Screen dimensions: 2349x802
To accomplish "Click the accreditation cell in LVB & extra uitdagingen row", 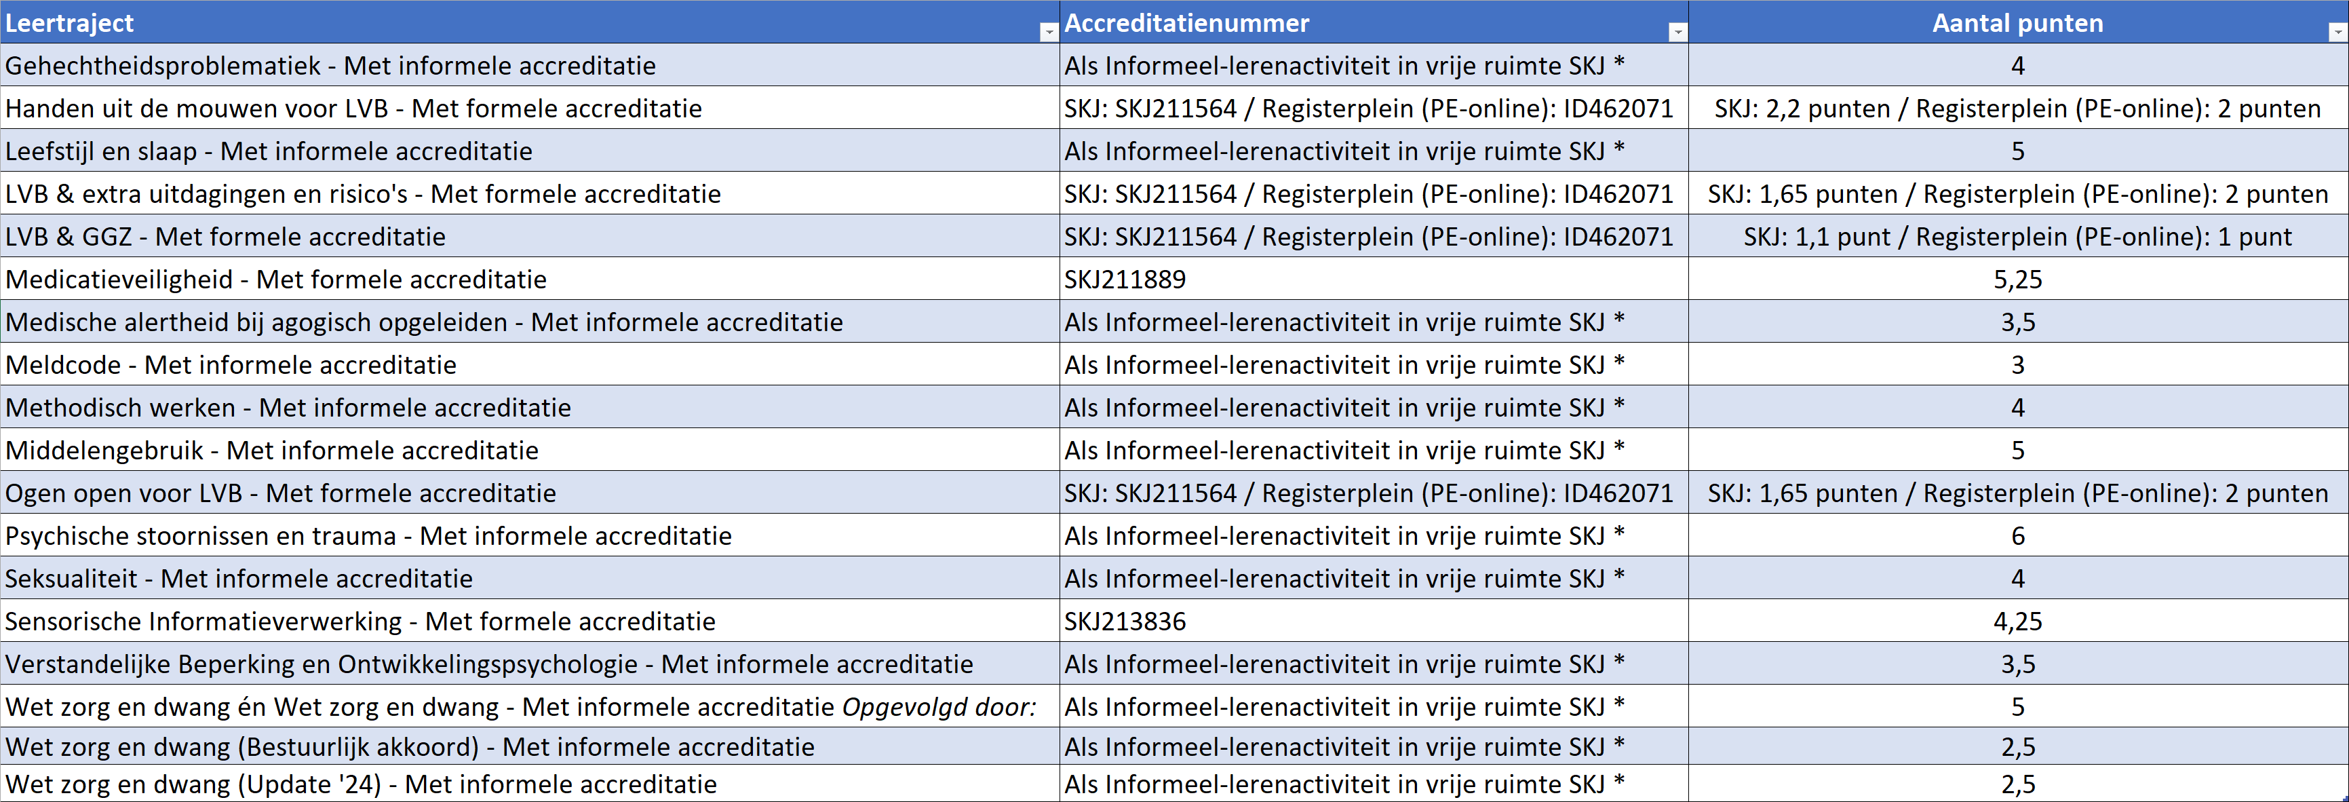I will tap(1374, 193).
